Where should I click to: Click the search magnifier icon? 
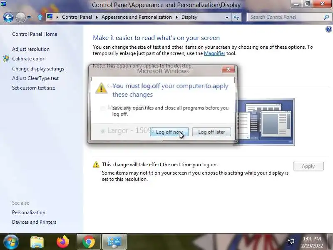(x=327, y=17)
